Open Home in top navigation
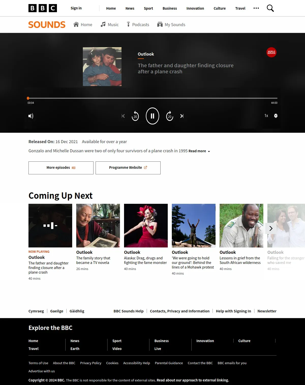This screenshot has height=385, width=305. click(x=111, y=8)
